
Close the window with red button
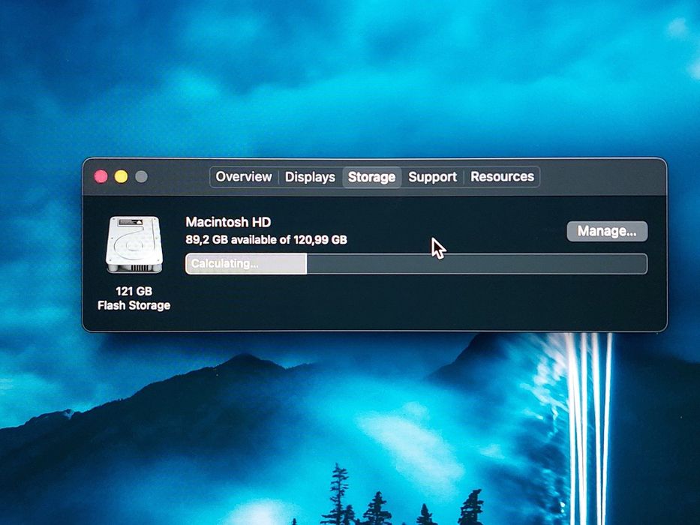pos(101,177)
